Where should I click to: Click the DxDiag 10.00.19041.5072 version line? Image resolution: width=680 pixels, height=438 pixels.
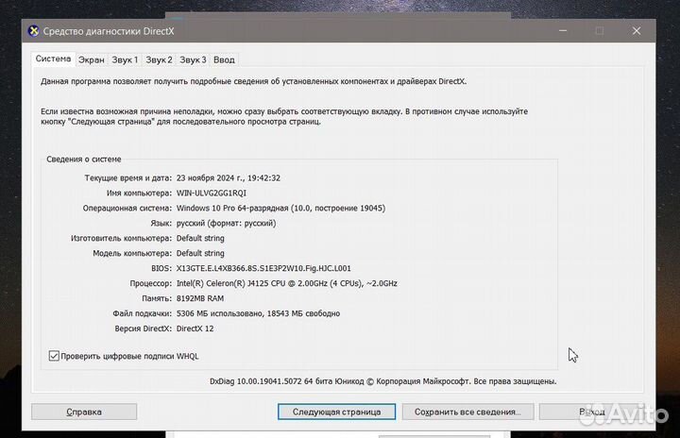pos(382,381)
